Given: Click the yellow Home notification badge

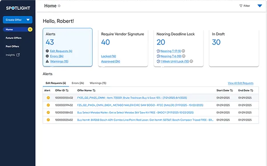Looking at the screenshot, I should pyautogui.click(x=30, y=29).
